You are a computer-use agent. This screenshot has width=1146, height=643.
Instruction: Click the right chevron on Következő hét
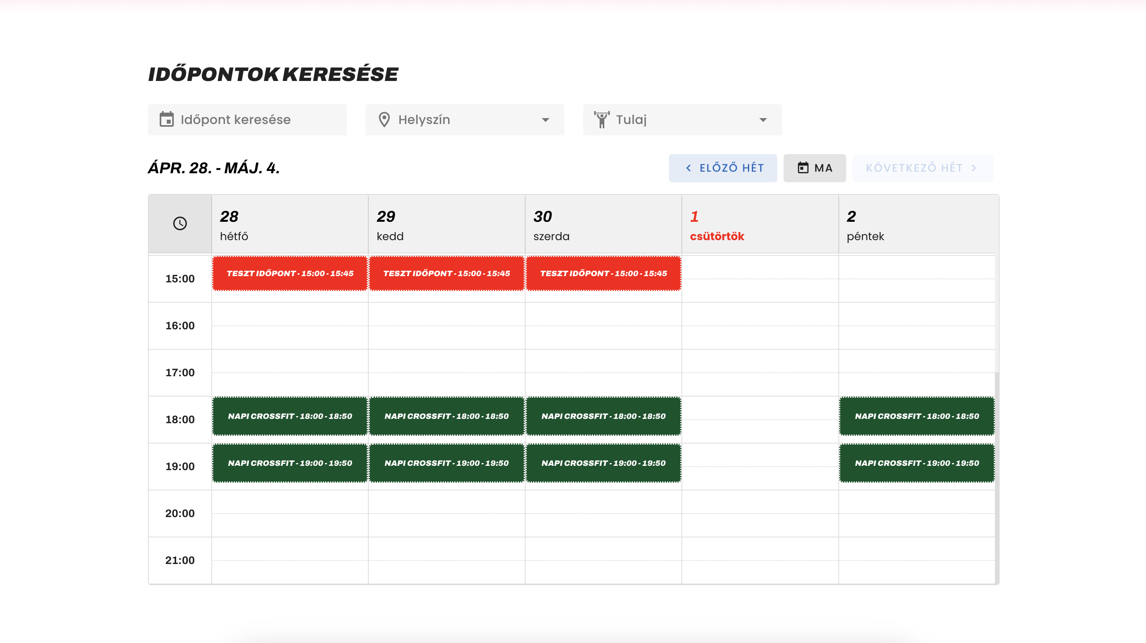(974, 168)
